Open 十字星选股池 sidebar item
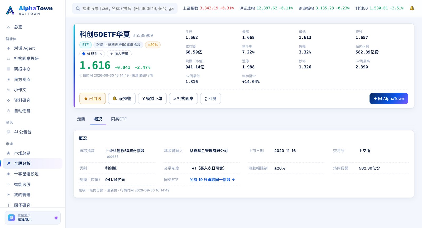The width and height of the screenshot is (422, 228). coord(33,174)
